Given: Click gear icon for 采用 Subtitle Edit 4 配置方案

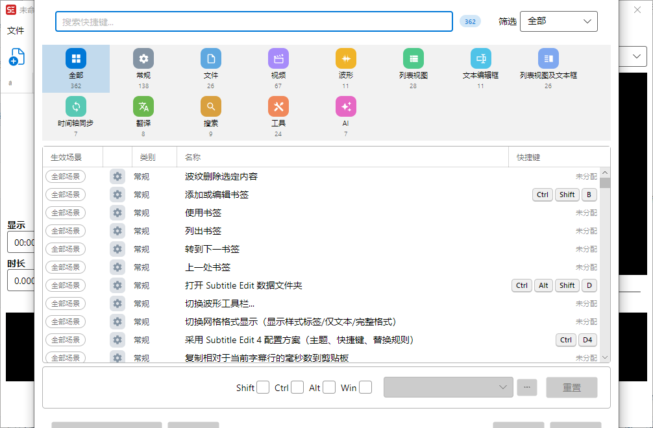Looking at the screenshot, I should tap(117, 340).
